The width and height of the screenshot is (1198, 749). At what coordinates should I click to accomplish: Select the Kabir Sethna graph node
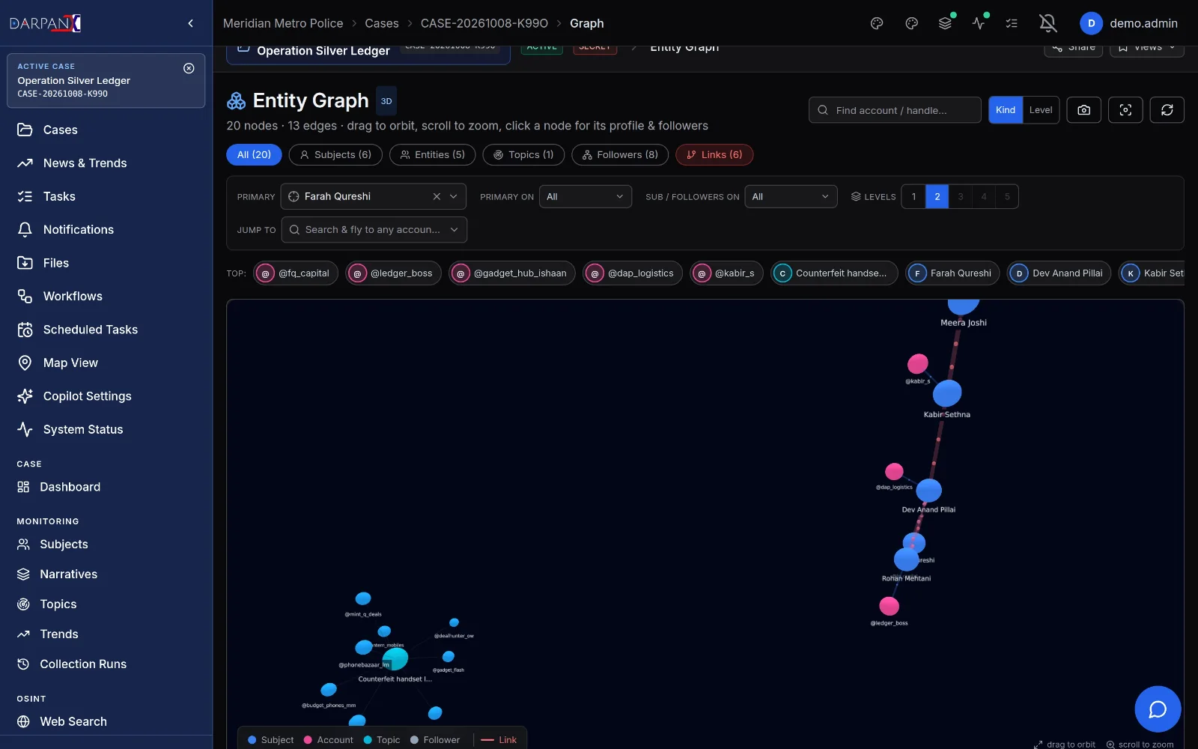pyautogui.click(x=947, y=393)
